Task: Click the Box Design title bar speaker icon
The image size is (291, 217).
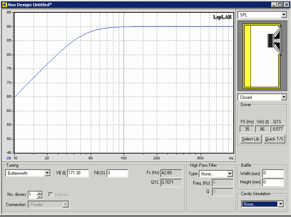Action: [x=4, y=4]
